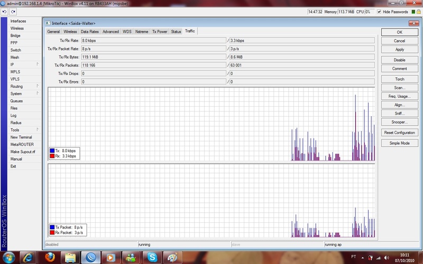Open Paint from the taskbar
This screenshot has width=423, height=264.
click(x=173, y=257)
